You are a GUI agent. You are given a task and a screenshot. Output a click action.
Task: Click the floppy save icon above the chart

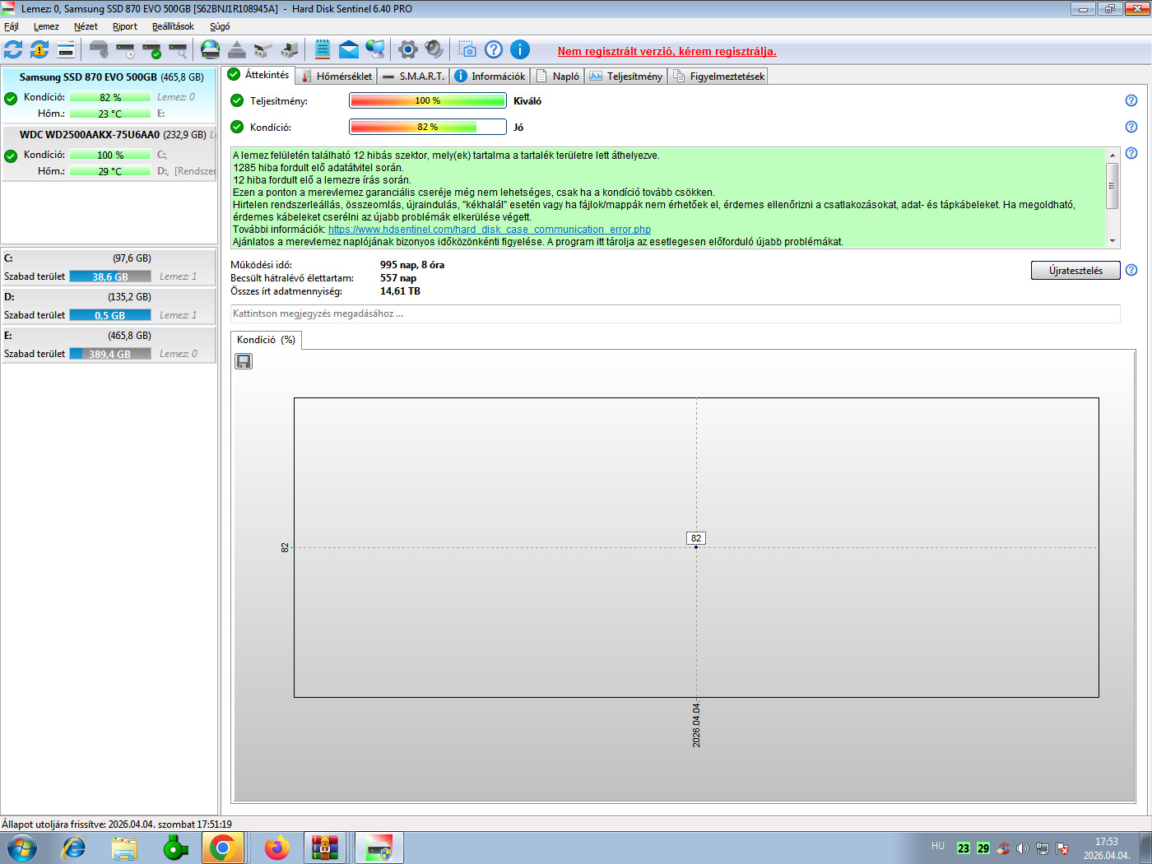pos(244,361)
